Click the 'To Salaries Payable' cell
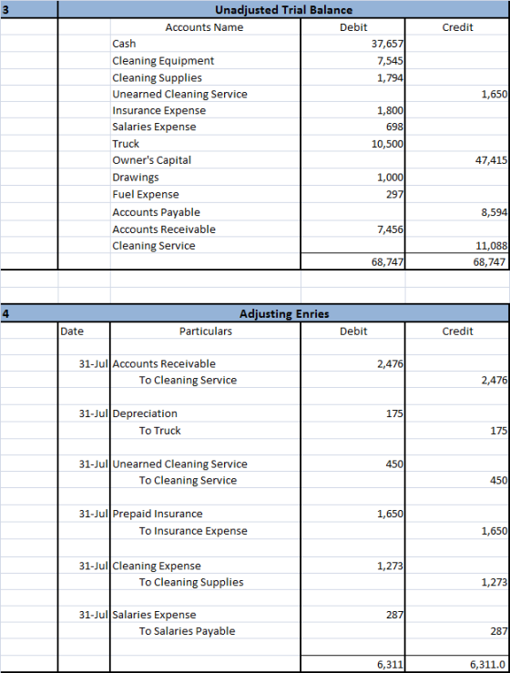Screen dimensions: 510x673 [x=205, y=631]
